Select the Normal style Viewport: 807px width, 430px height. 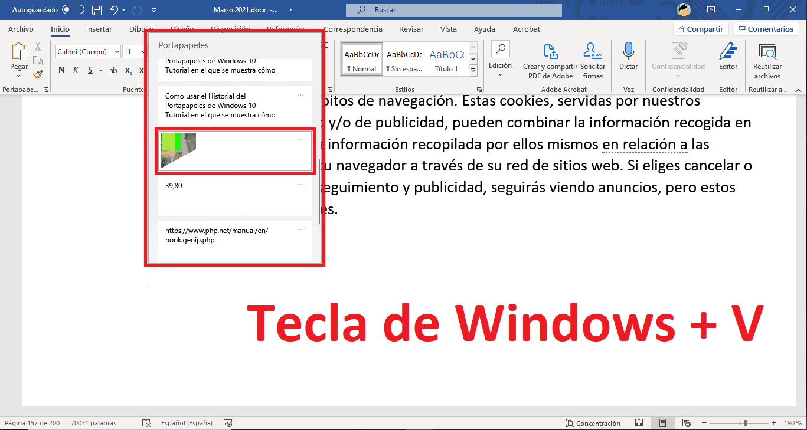pos(362,58)
